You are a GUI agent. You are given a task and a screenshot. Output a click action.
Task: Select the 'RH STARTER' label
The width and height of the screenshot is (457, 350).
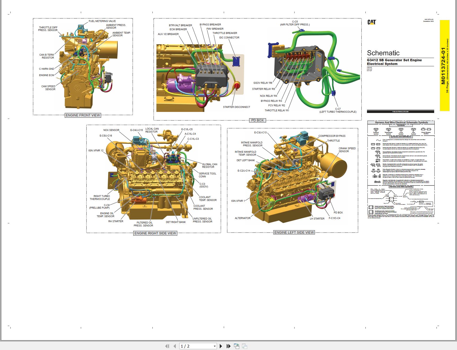(x=116, y=221)
